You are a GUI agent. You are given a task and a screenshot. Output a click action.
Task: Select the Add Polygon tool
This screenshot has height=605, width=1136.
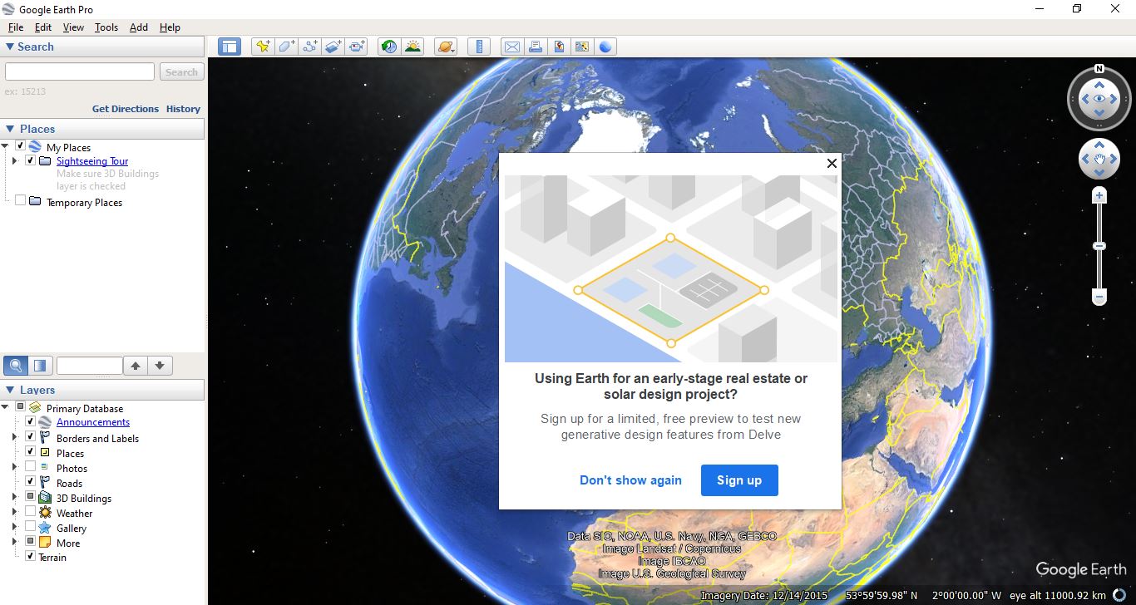pos(286,47)
